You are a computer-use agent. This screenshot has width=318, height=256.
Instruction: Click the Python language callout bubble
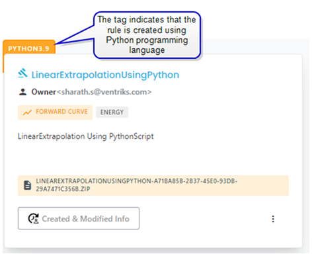[147, 35]
